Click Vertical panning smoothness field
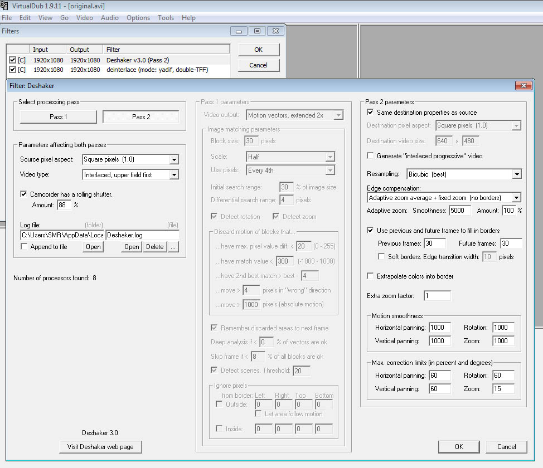This screenshot has width=543, height=468. pos(440,341)
